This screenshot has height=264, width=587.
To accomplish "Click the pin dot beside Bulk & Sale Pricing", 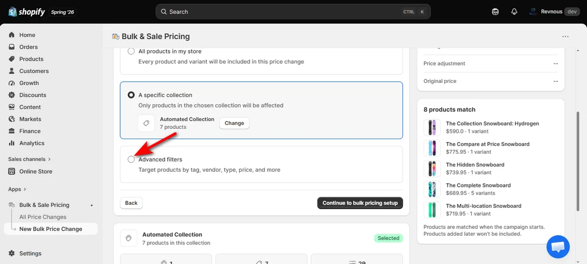I will pos(91,205).
